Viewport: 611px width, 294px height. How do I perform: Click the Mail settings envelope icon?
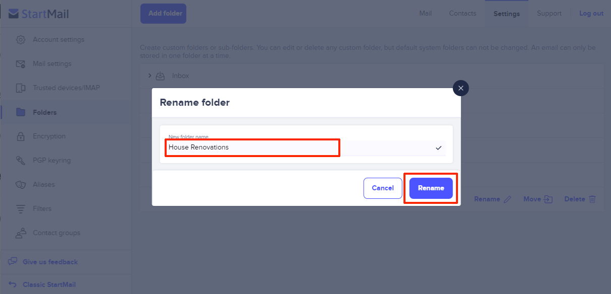point(21,64)
